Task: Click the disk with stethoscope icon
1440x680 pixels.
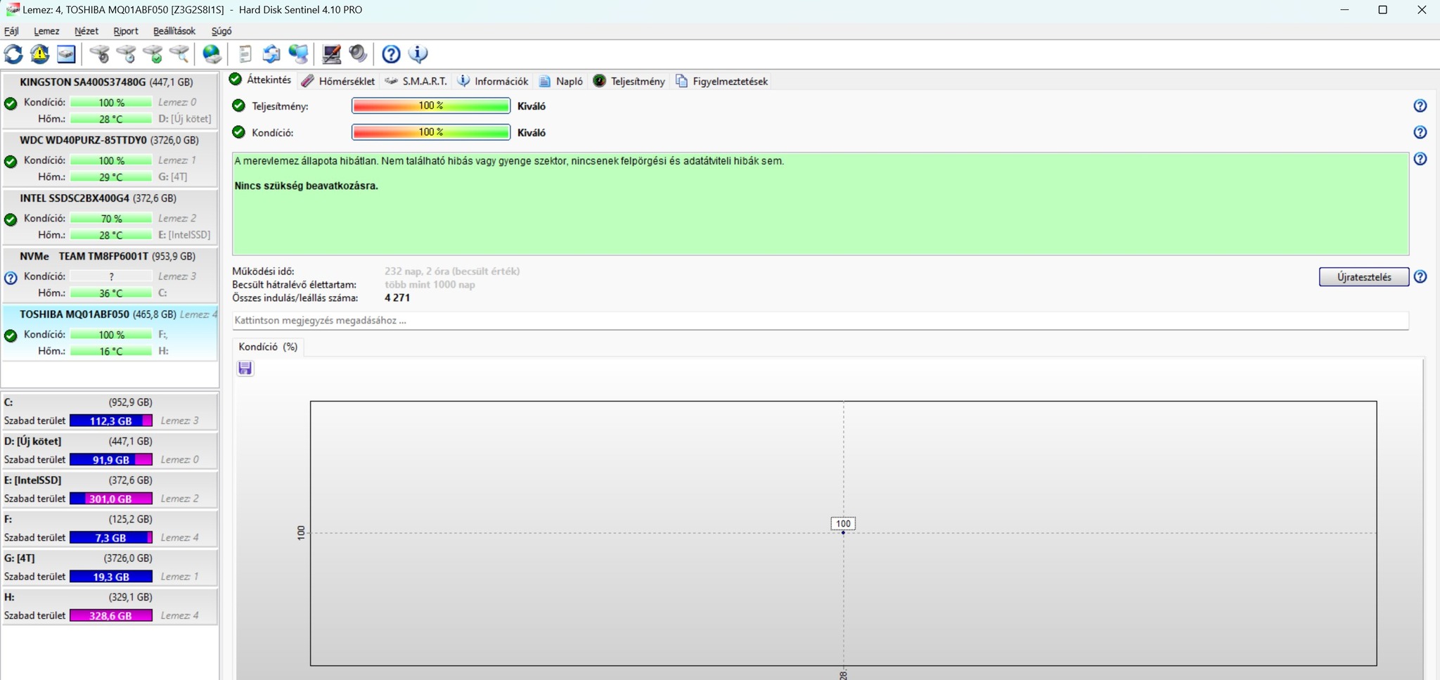Action: pos(100,54)
